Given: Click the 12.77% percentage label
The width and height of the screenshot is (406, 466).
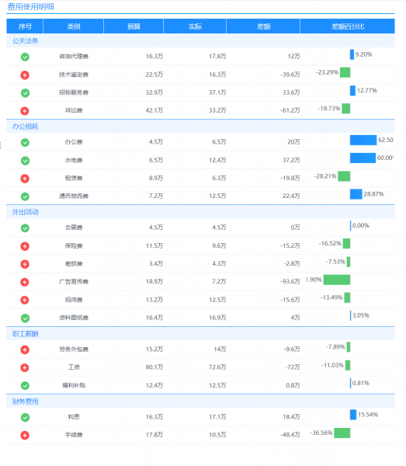Looking at the screenshot, I should 366,90.
